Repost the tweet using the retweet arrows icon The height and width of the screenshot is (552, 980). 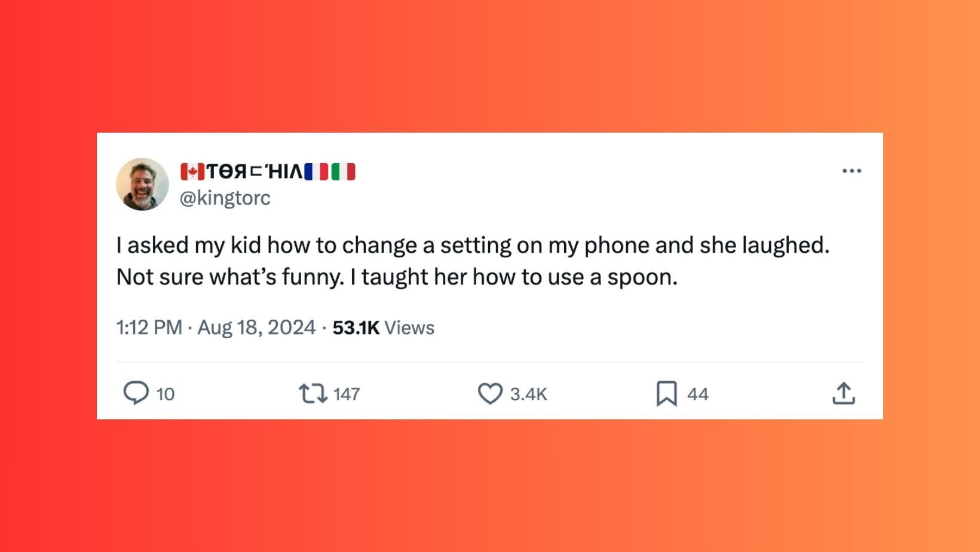[313, 394]
